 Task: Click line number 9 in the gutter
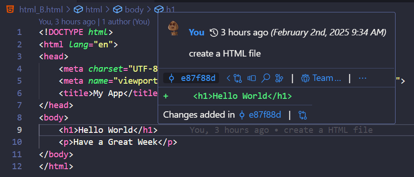[19, 130]
